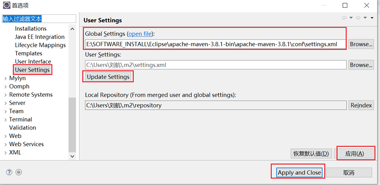Viewport: 380px width, 185px height.
Task: Open the back history dropdown arrow
Action: [351, 18]
